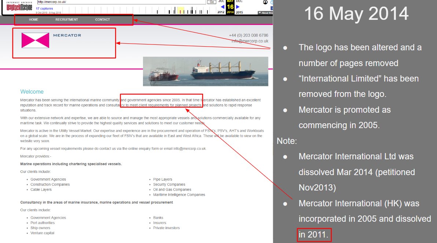Click the 'Pipe Layers' list item

(162, 179)
